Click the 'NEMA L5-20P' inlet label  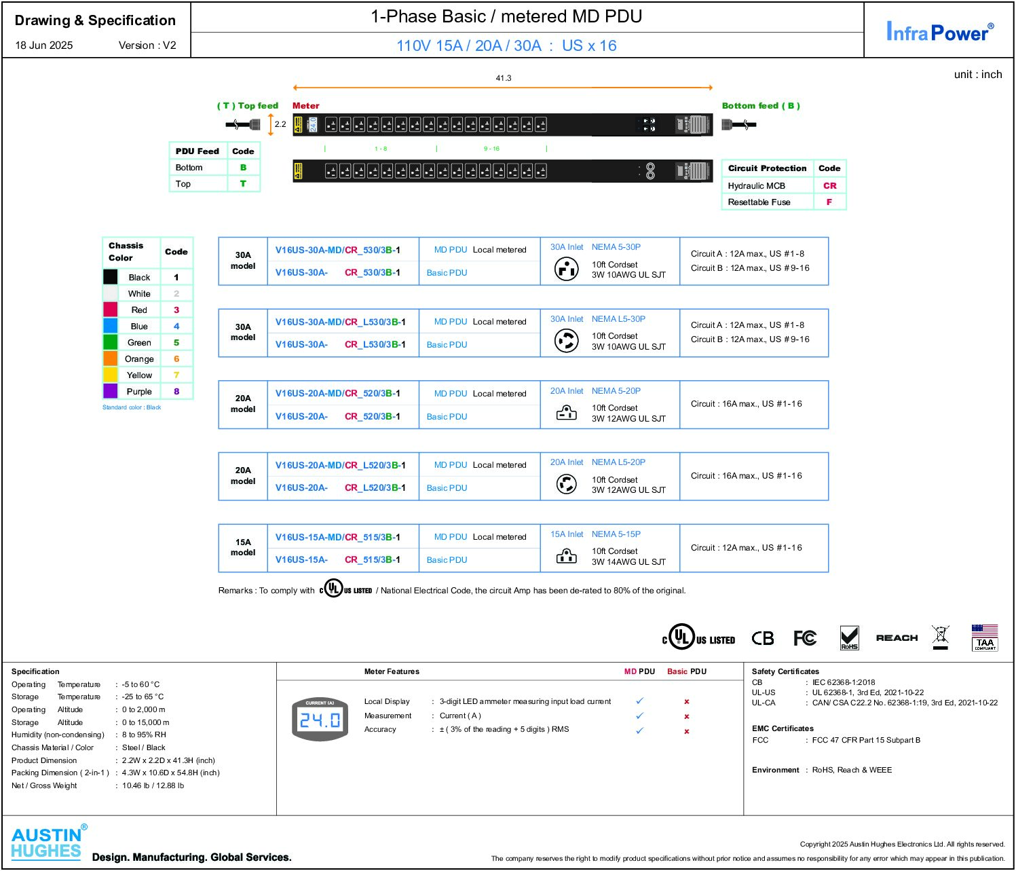click(618, 462)
